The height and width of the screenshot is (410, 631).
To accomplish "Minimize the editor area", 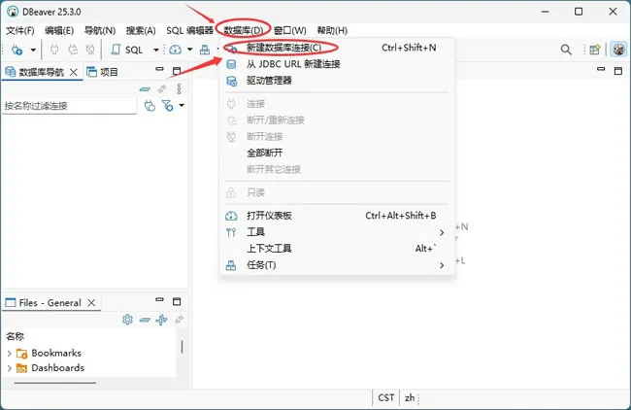I will click(601, 69).
